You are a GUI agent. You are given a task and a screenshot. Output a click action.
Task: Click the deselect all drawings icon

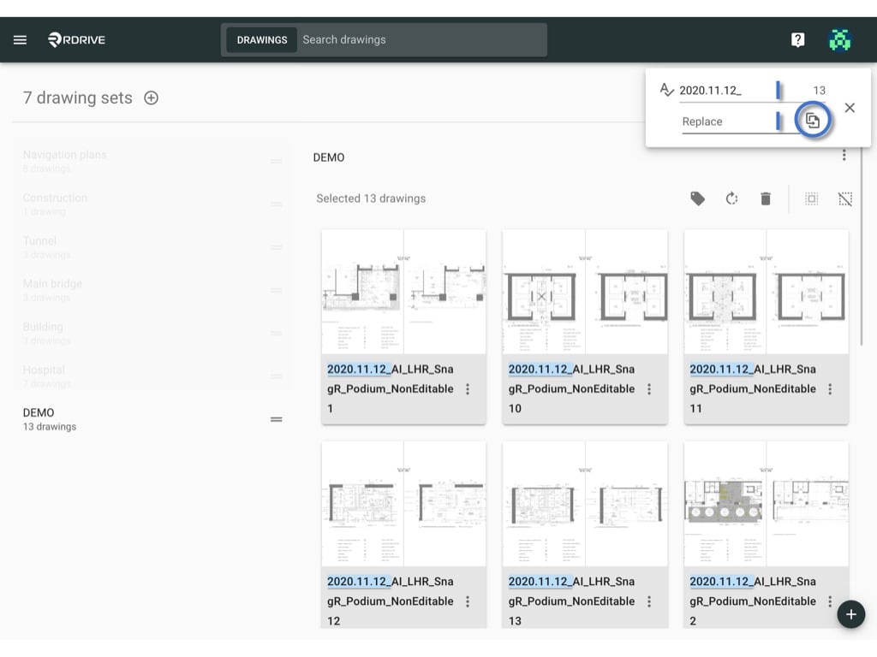(845, 198)
